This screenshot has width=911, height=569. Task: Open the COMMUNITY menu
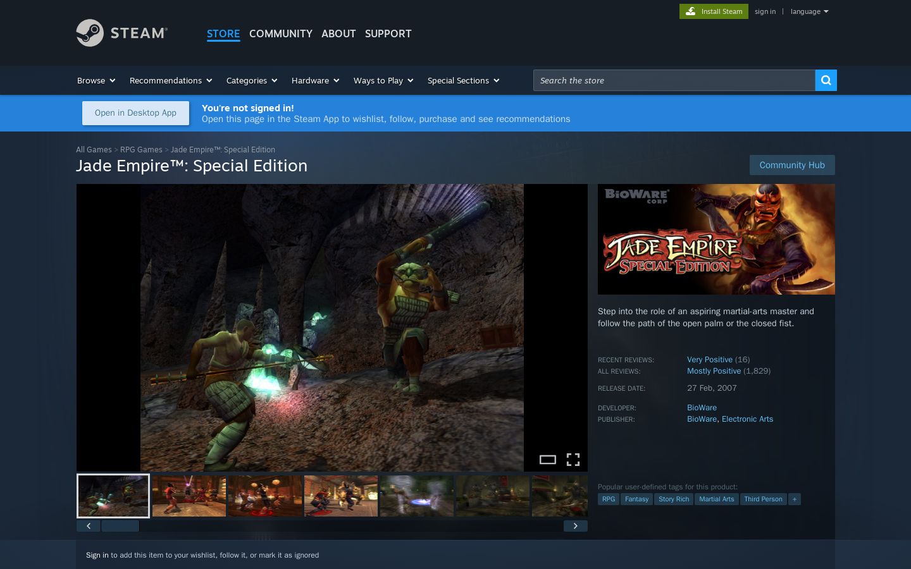coord(281,34)
